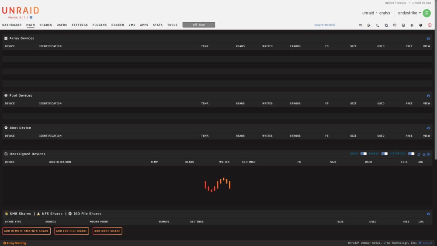Click the Pool Devices section title
The height and width of the screenshot is (246, 437).
pos(21,95)
